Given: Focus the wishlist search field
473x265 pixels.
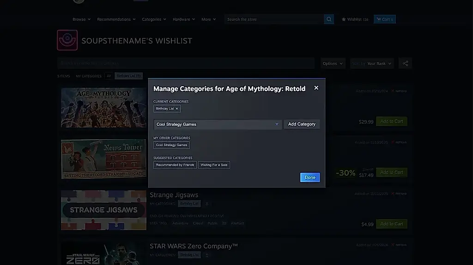Looking at the screenshot, I should click(x=186, y=63).
